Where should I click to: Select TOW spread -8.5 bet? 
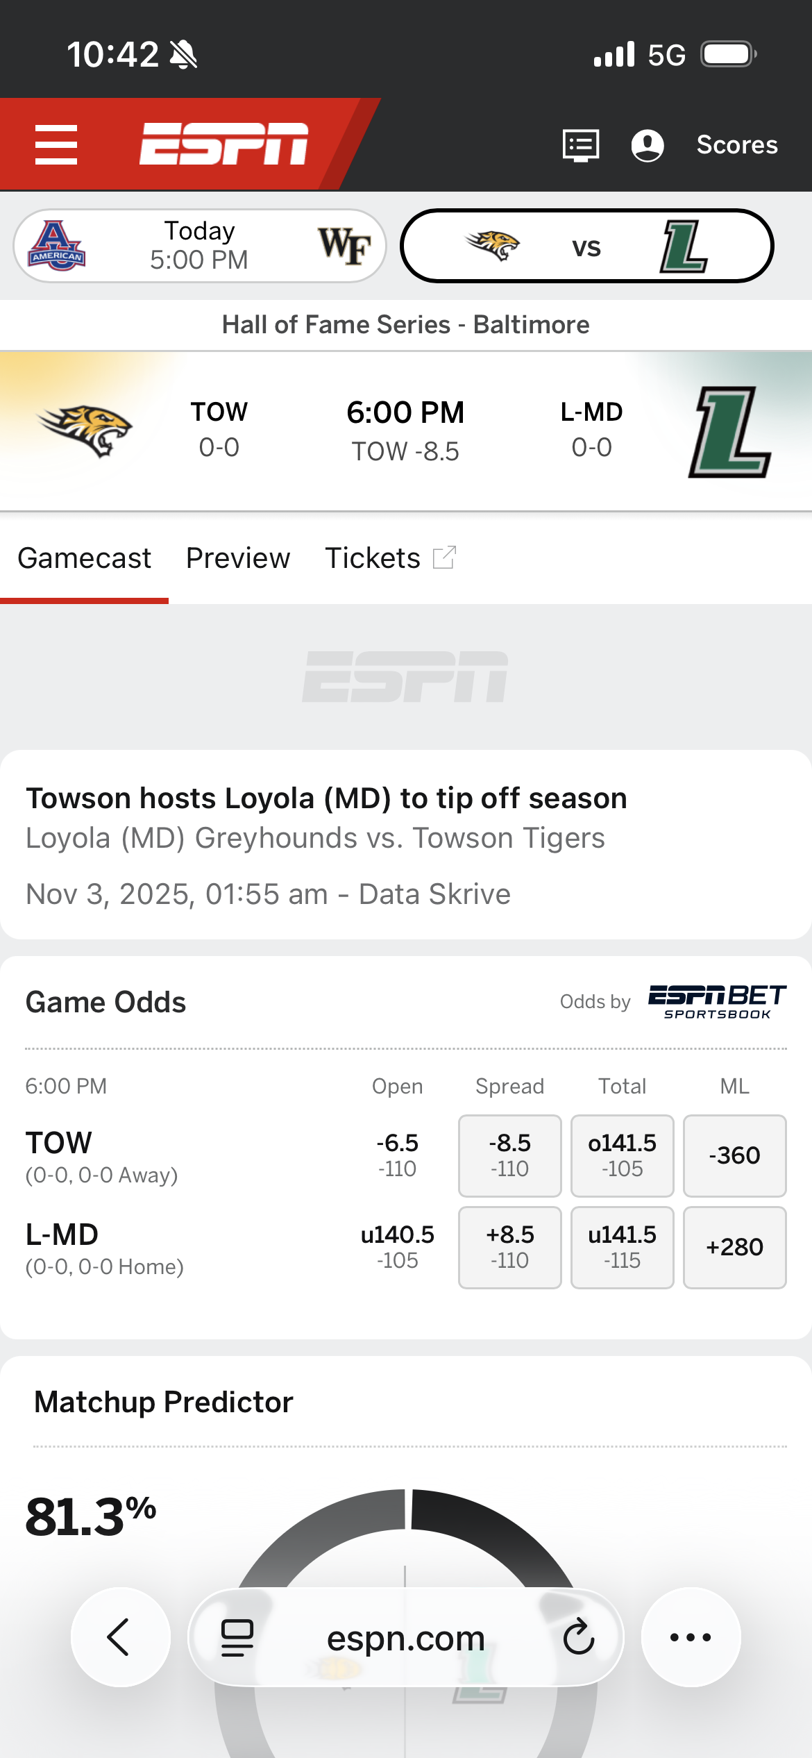point(509,1155)
